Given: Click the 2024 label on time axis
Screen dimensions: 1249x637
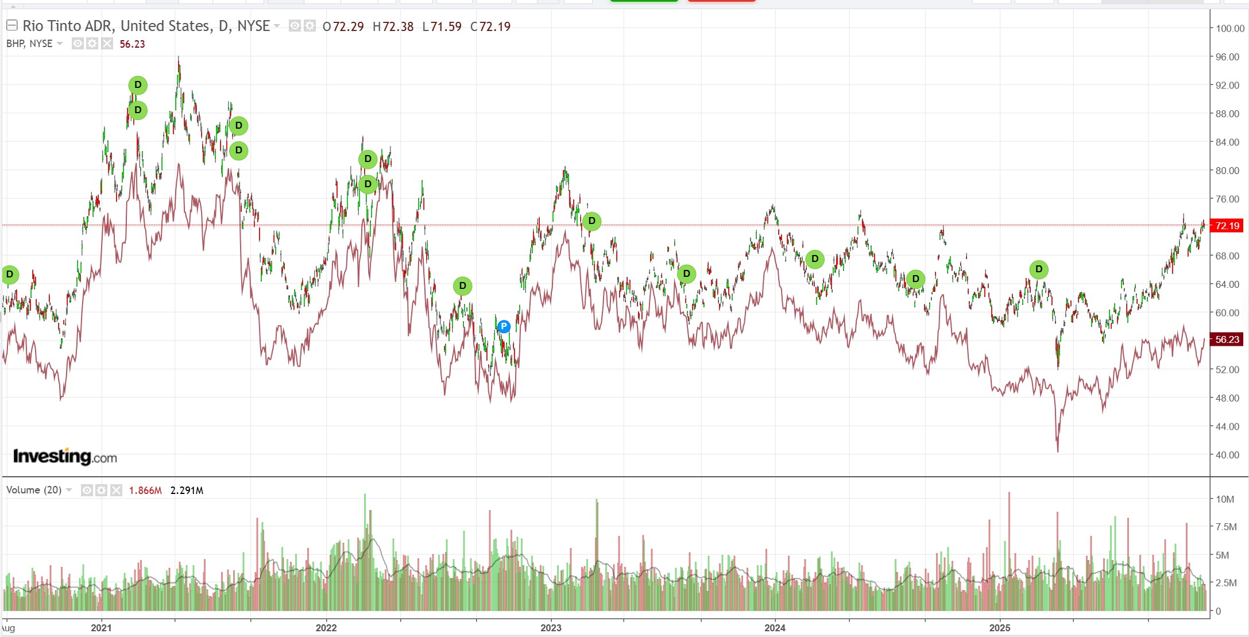Looking at the screenshot, I should point(775,628).
